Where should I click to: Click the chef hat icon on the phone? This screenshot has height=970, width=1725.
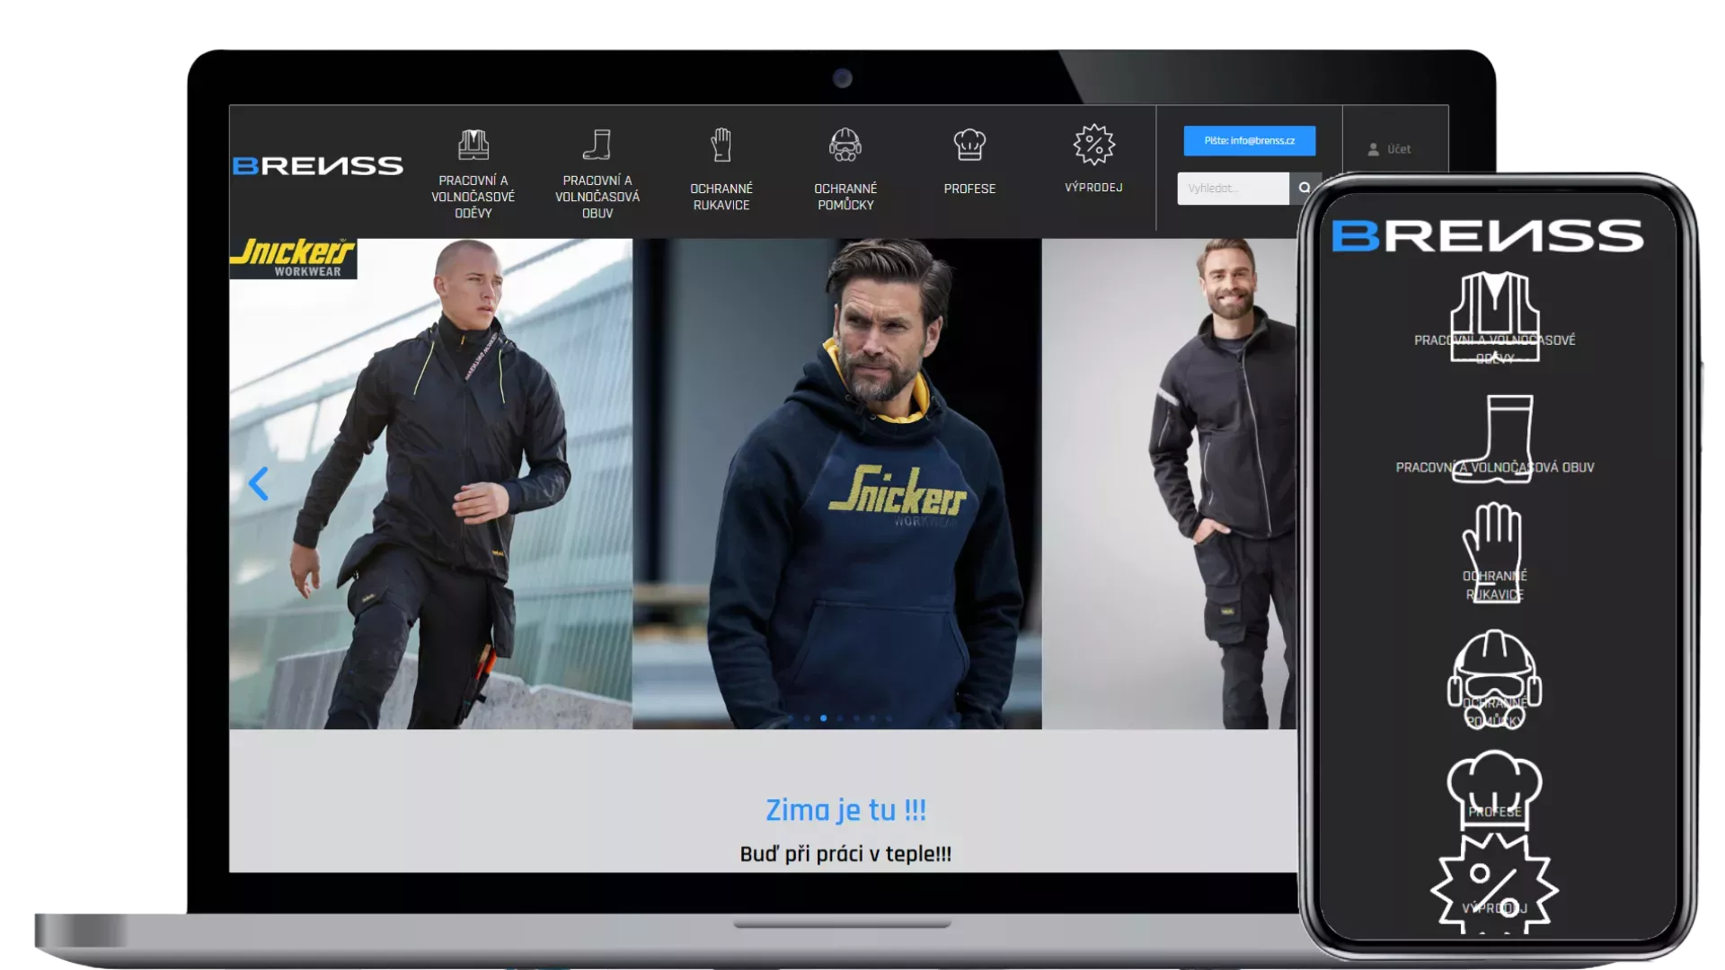(1494, 790)
